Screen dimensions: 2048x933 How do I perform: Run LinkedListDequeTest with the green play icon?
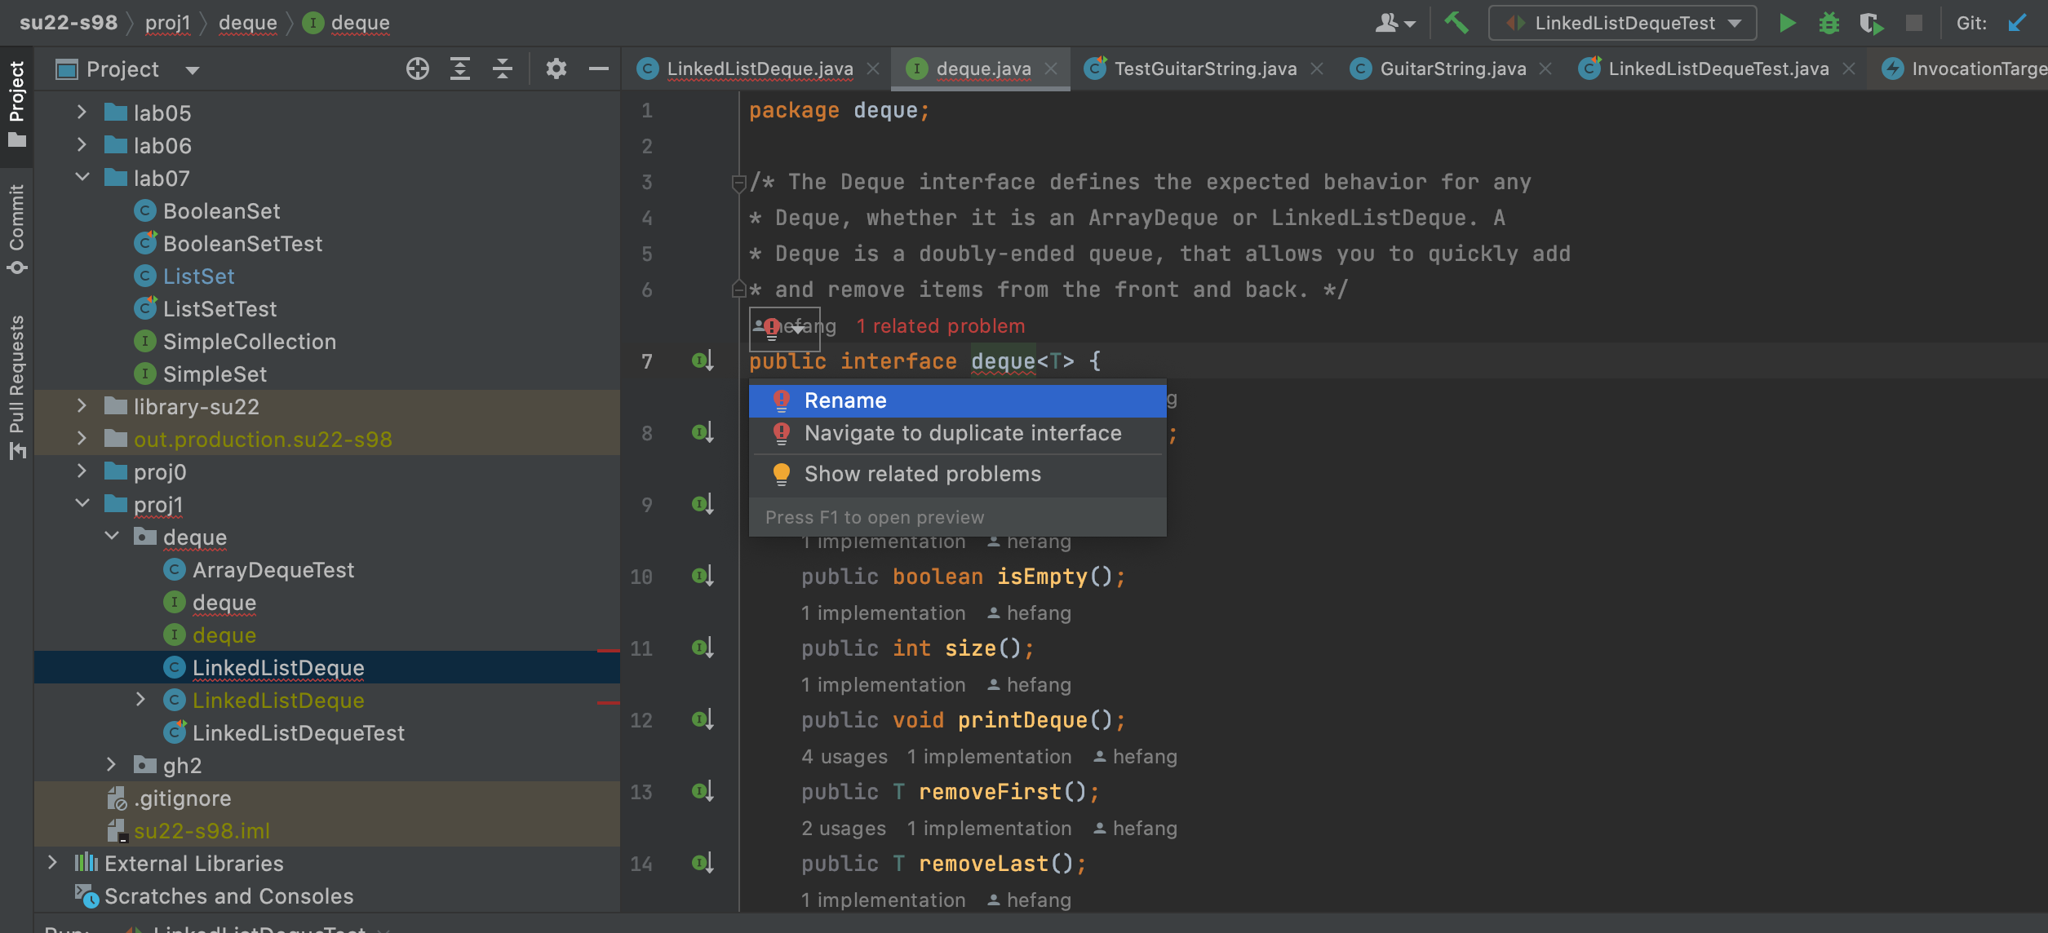[1787, 23]
